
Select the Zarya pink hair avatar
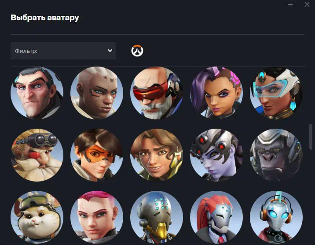[x=97, y=217]
